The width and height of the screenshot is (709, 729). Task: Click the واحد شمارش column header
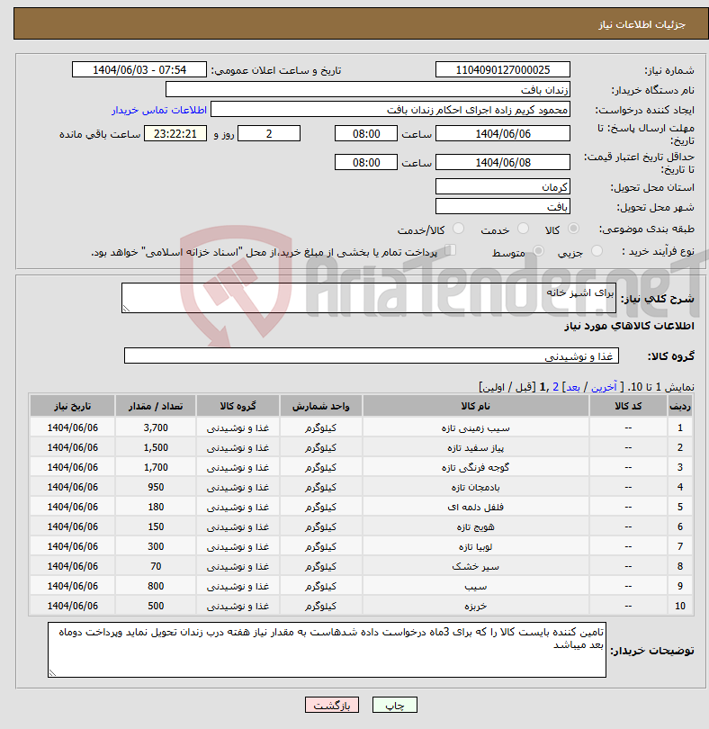[320, 406]
